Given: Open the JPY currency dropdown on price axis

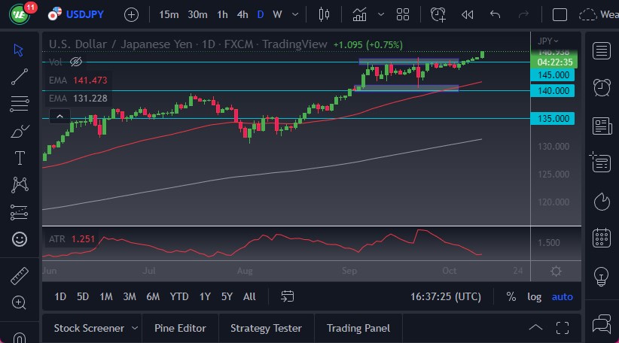Looking at the screenshot, I should point(547,41).
